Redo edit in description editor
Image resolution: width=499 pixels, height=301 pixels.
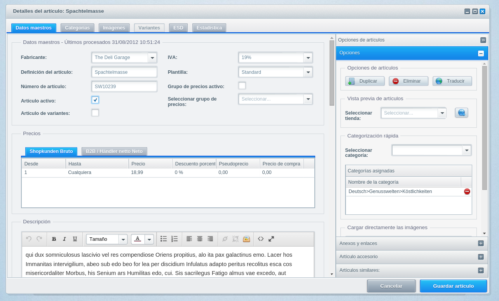[x=39, y=239]
